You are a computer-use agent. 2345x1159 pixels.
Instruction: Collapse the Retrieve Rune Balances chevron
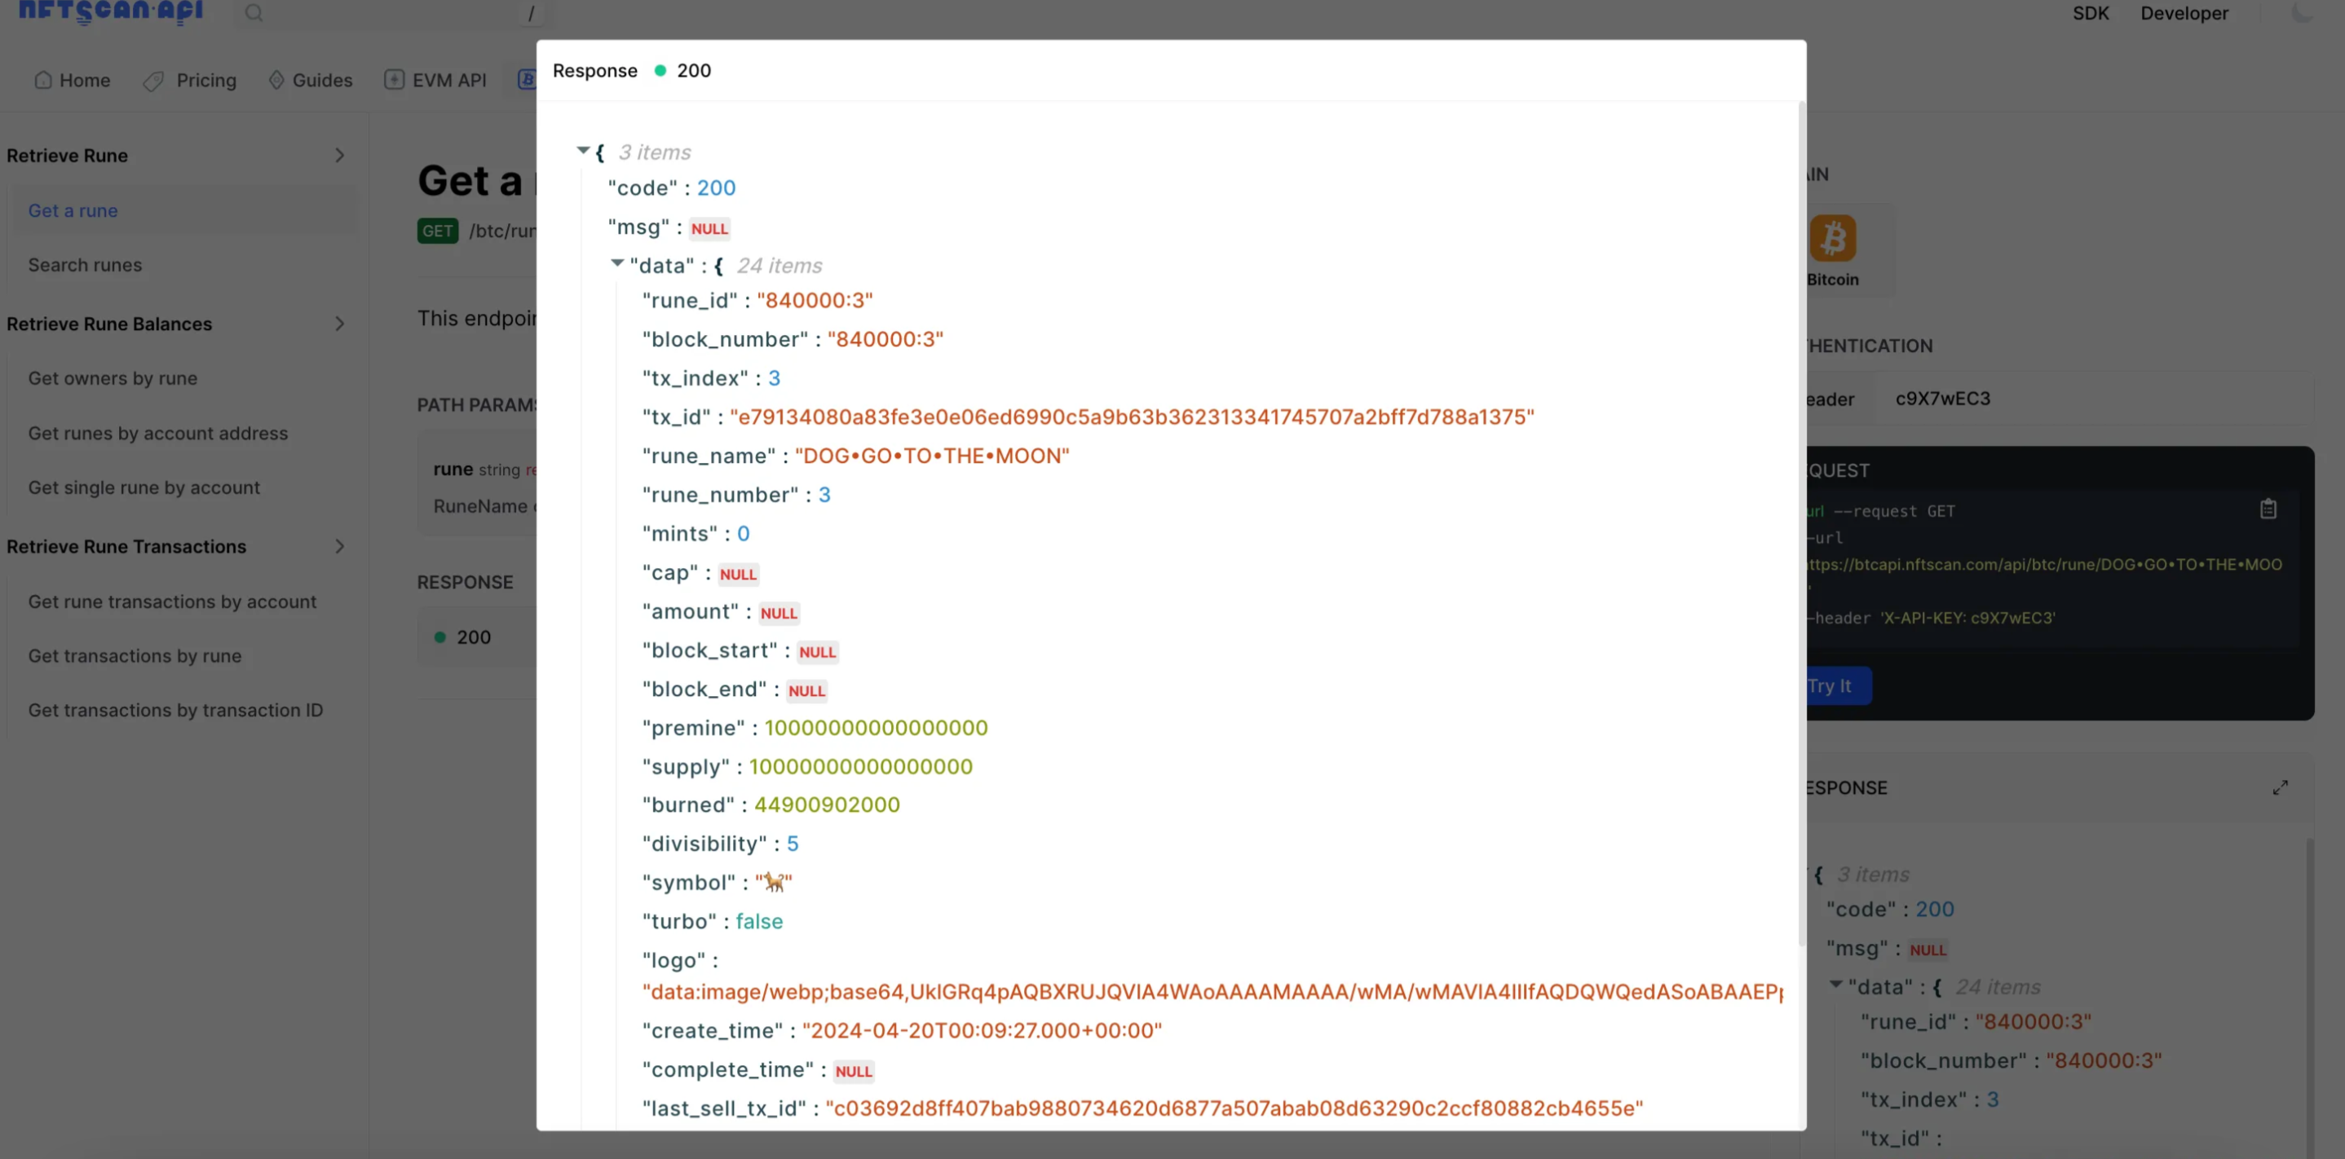[x=339, y=324]
